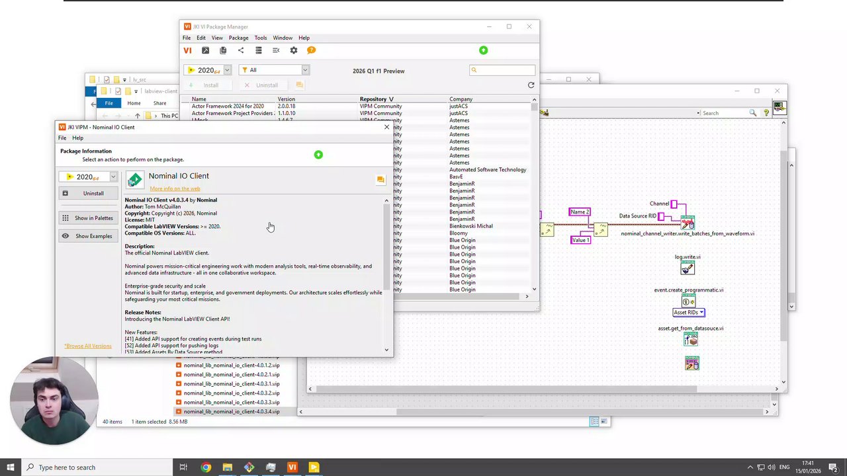The width and height of the screenshot is (847, 476).
Task: Open the Help menu in Nominal IO Client dialog
Action: click(77, 138)
